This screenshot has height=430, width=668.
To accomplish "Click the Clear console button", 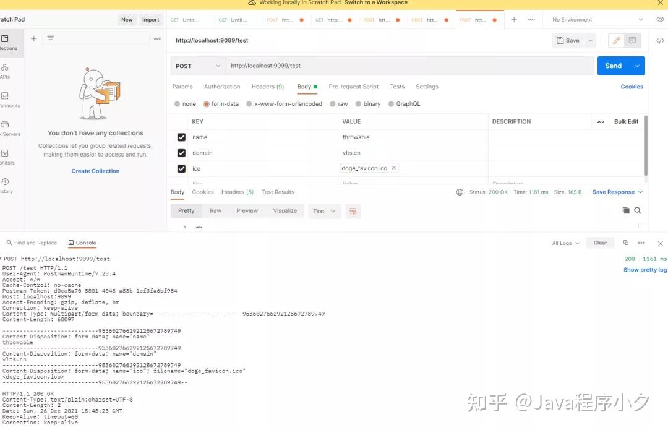I will point(600,243).
